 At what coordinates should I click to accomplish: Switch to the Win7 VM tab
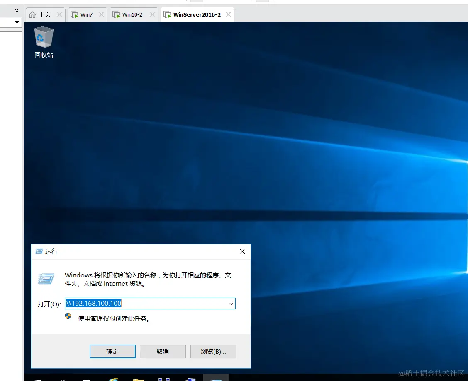(86, 14)
